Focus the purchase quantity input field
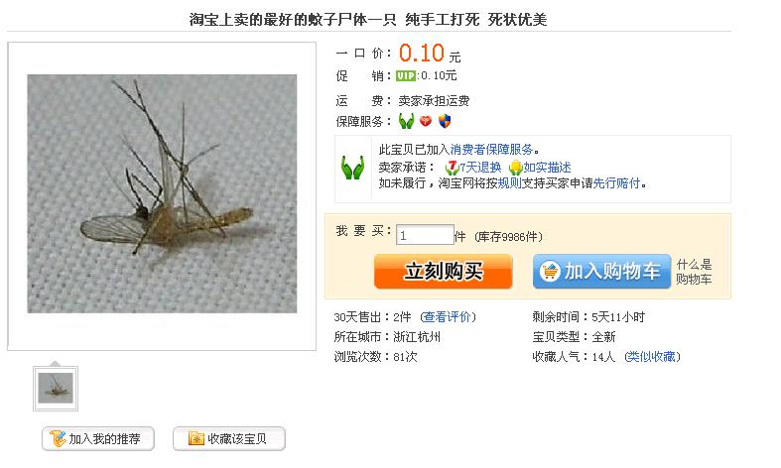The width and height of the screenshot is (781, 468). pyautogui.click(x=425, y=235)
